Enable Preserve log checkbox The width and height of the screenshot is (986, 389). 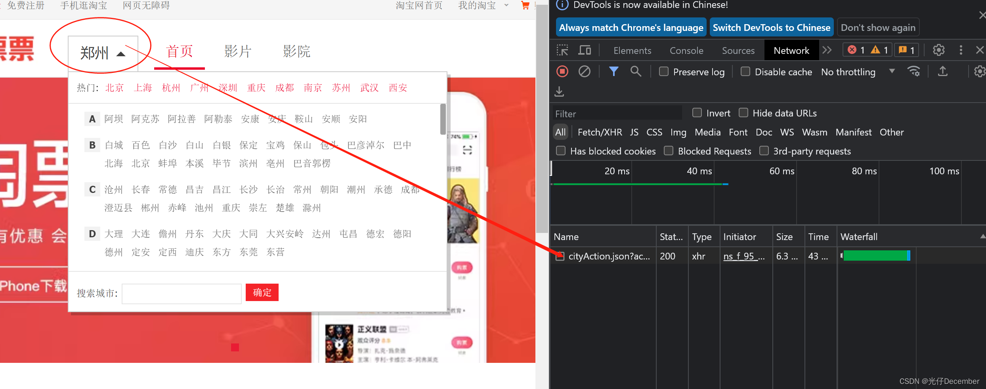tap(664, 71)
